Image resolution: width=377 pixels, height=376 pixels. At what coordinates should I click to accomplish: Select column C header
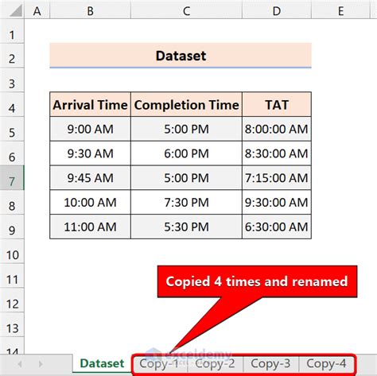coord(186,11)
